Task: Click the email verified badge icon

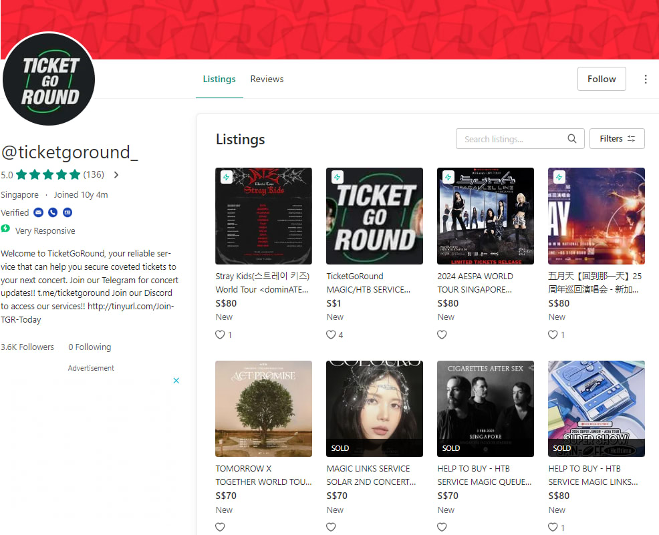Action: 38,212
